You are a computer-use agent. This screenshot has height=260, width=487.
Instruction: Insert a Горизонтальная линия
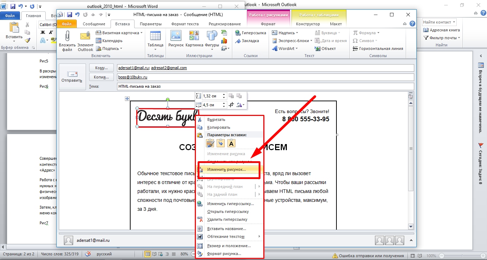click(x=378, y=49)
